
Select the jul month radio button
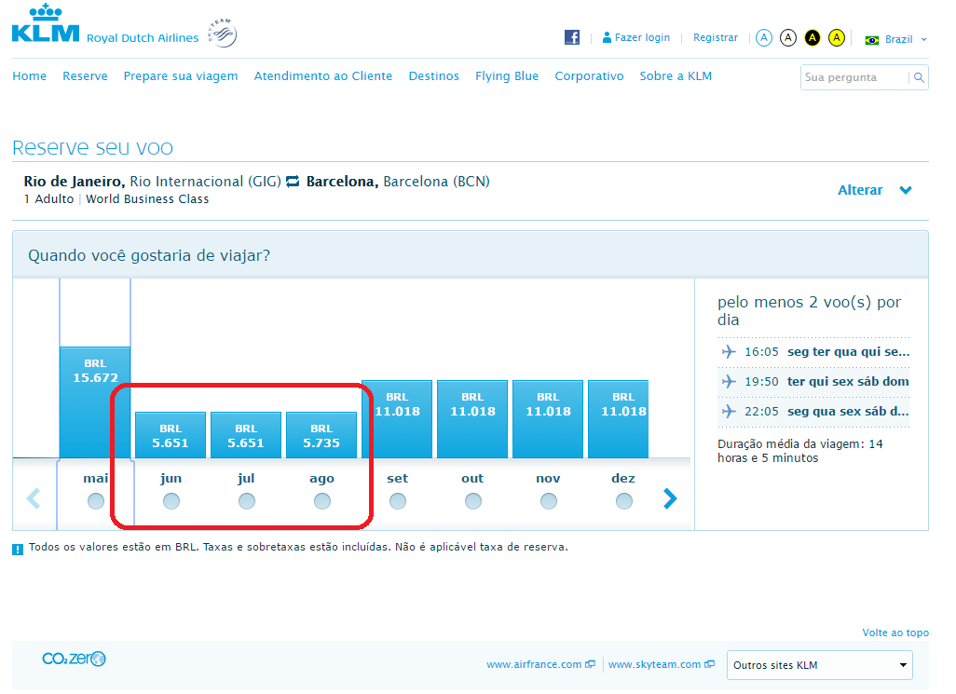tap(247, 501)
